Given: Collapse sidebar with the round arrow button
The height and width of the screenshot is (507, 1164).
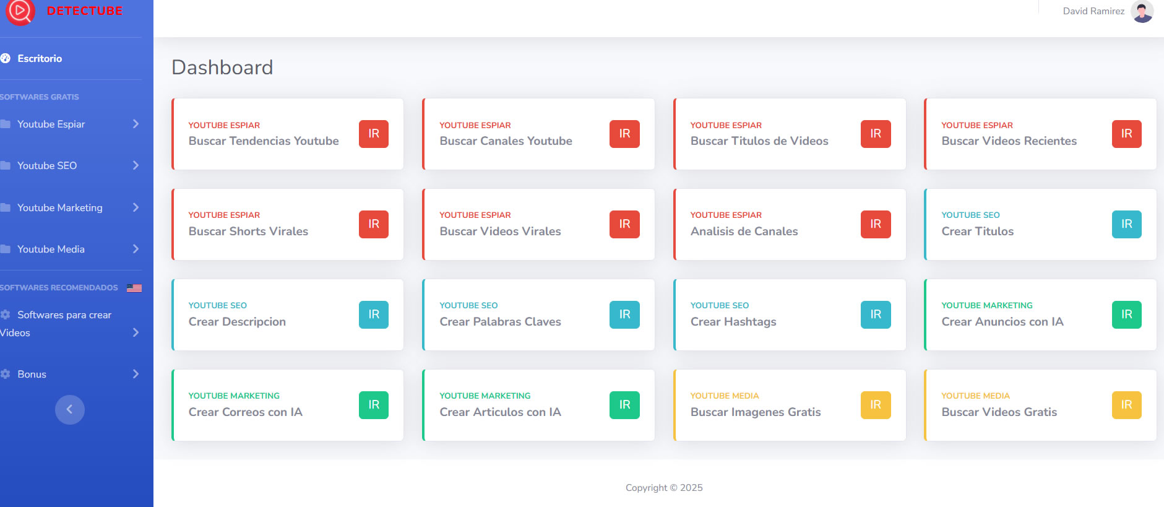Looking at the screenshot, I should click(x=70, y=409).
